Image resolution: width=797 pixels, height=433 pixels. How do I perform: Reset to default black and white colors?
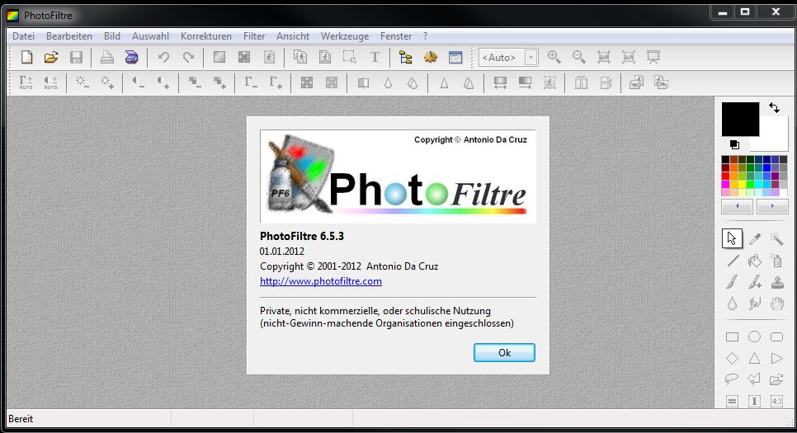[x=734, y=145]
